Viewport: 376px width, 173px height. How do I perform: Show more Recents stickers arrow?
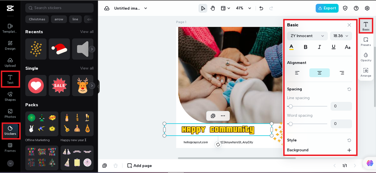pos(92,49)
